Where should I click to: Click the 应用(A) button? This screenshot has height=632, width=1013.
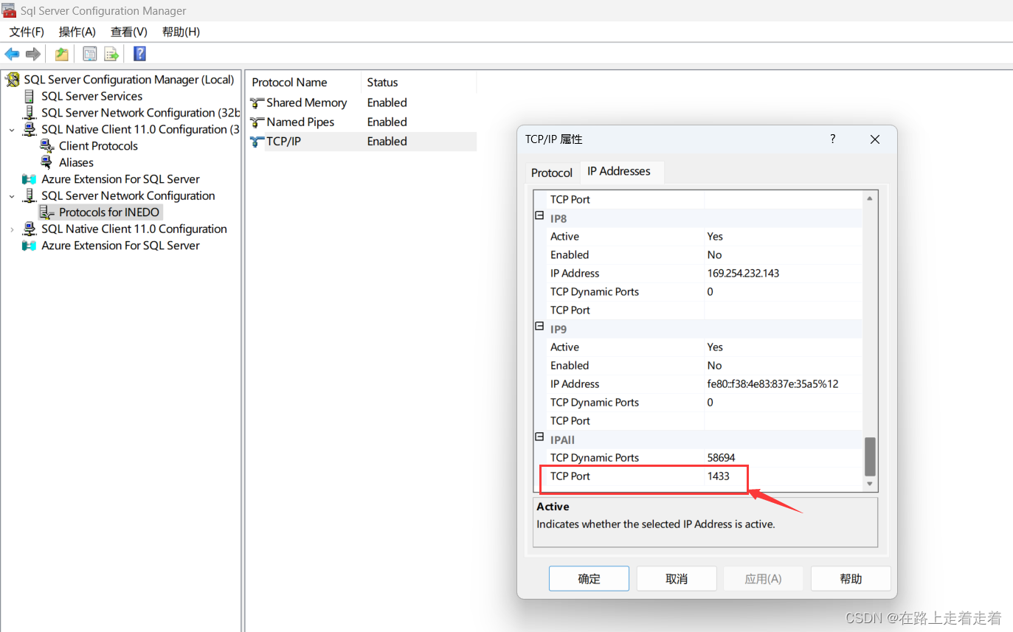tap(764, 579)
